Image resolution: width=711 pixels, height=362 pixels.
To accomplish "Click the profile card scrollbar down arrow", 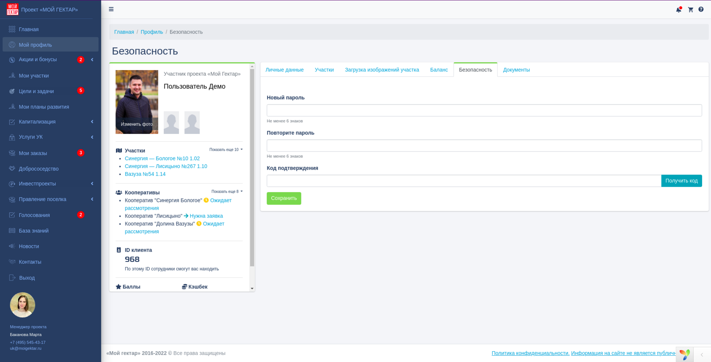I will tap(252, 288).
